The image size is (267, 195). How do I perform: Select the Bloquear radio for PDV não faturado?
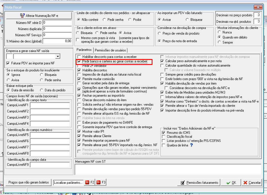pos(187,20)
